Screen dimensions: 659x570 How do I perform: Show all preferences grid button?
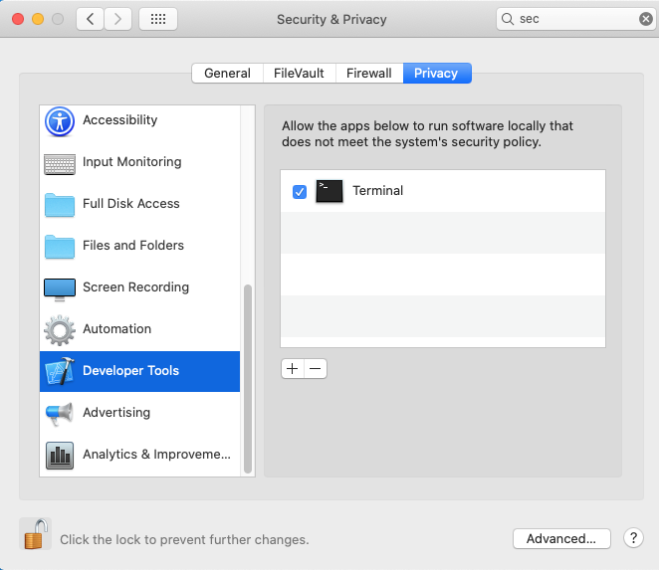158,19
